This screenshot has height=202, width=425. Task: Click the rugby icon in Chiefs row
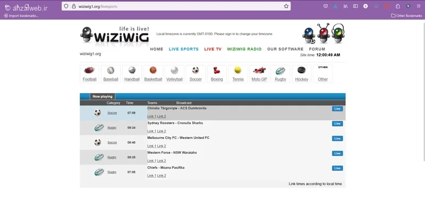(x=99, y=172)
